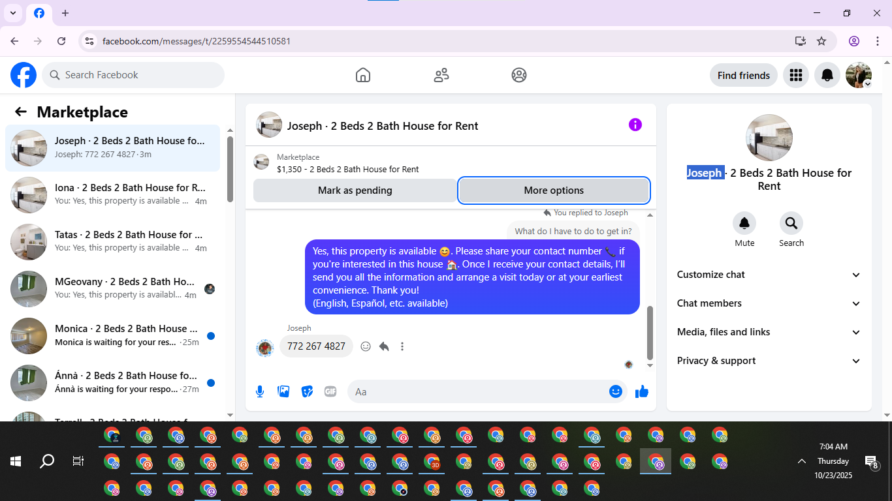This screenshot has width=892, height=501.
Task: Search in conversation magnifier icon
Action: [791, 224]
